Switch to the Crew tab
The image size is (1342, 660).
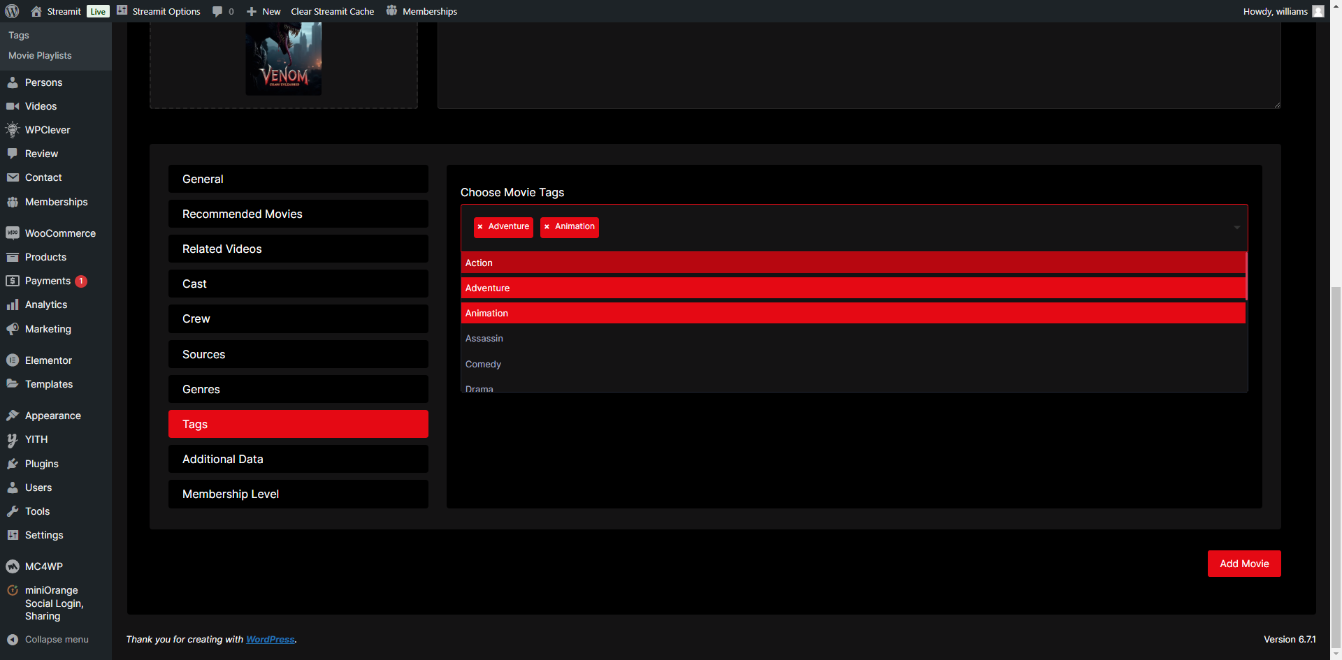click(x=298, y=318)
